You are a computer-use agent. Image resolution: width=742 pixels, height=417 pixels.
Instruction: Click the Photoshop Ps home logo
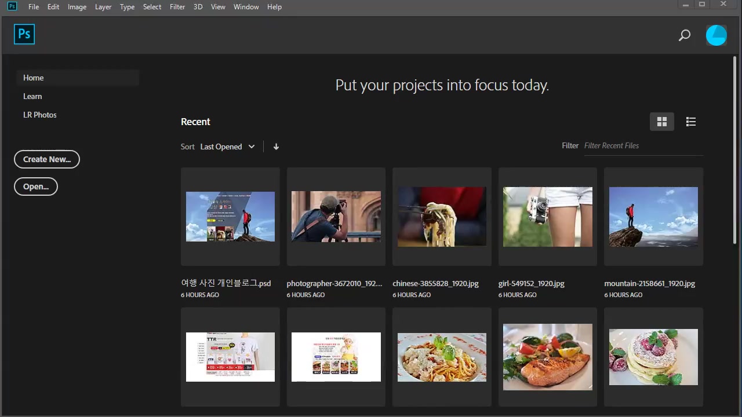coord(24,34)
